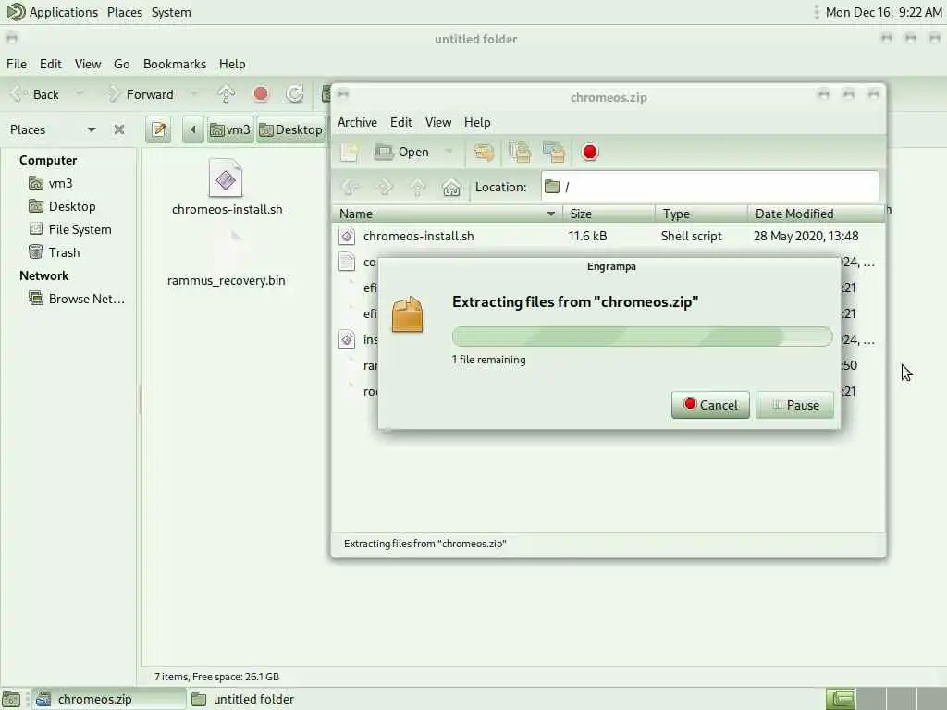The height and width of the screenshot is (710, 947).
Task: Open View menu in Engrampa window
Action: [437, 123]
